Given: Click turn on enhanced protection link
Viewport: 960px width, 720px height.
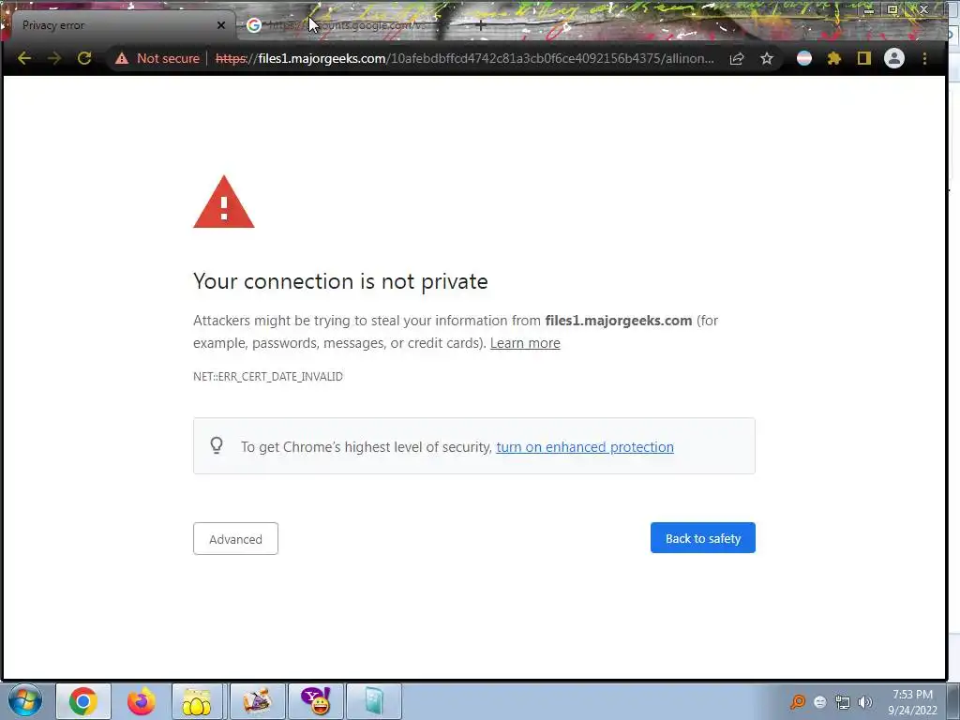Looking at the screenshot, I should point(585,447).
